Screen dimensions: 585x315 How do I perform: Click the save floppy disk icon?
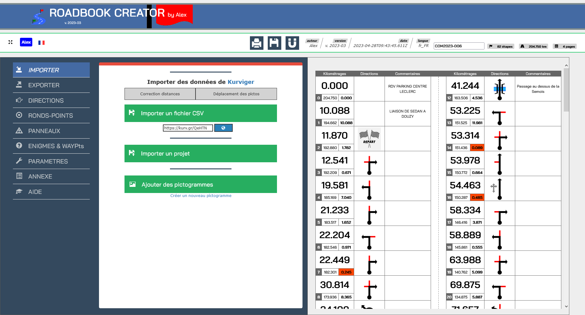pos(274,43)
